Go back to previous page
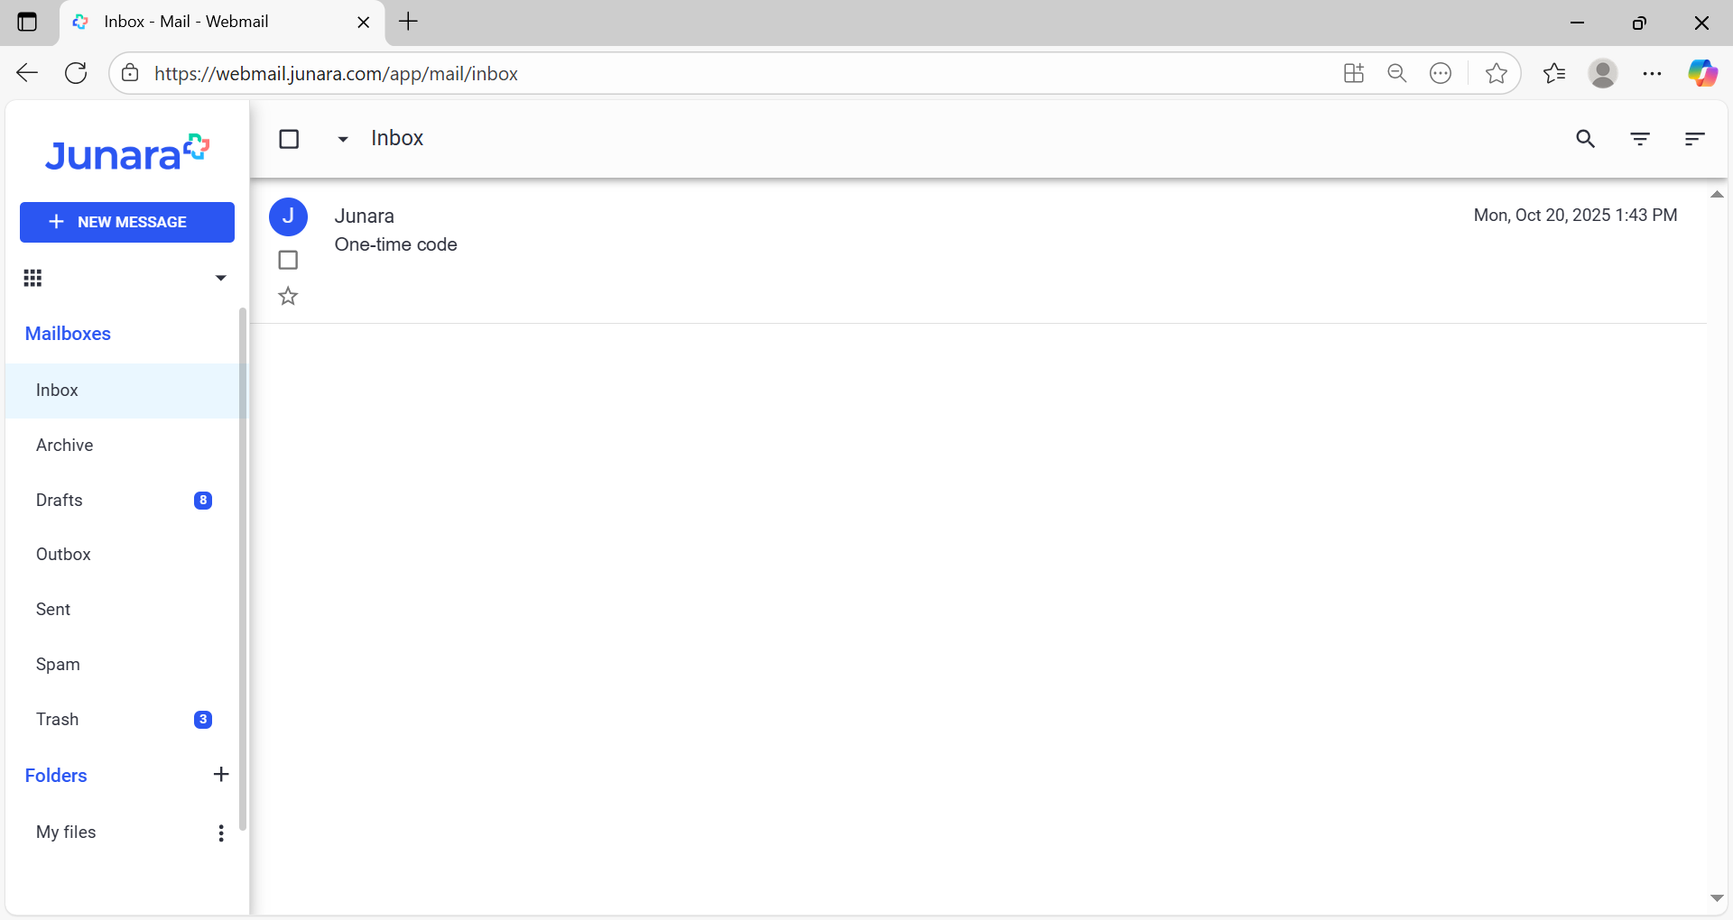This screenshot has height=920, width=1733. (x=27, y=73)
